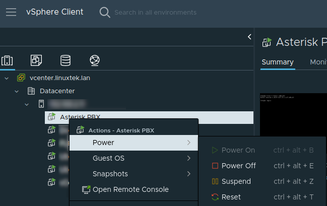The image size is (327, 206).
Task: Click the green Power On play icon
Action: [x=215, y=150]
